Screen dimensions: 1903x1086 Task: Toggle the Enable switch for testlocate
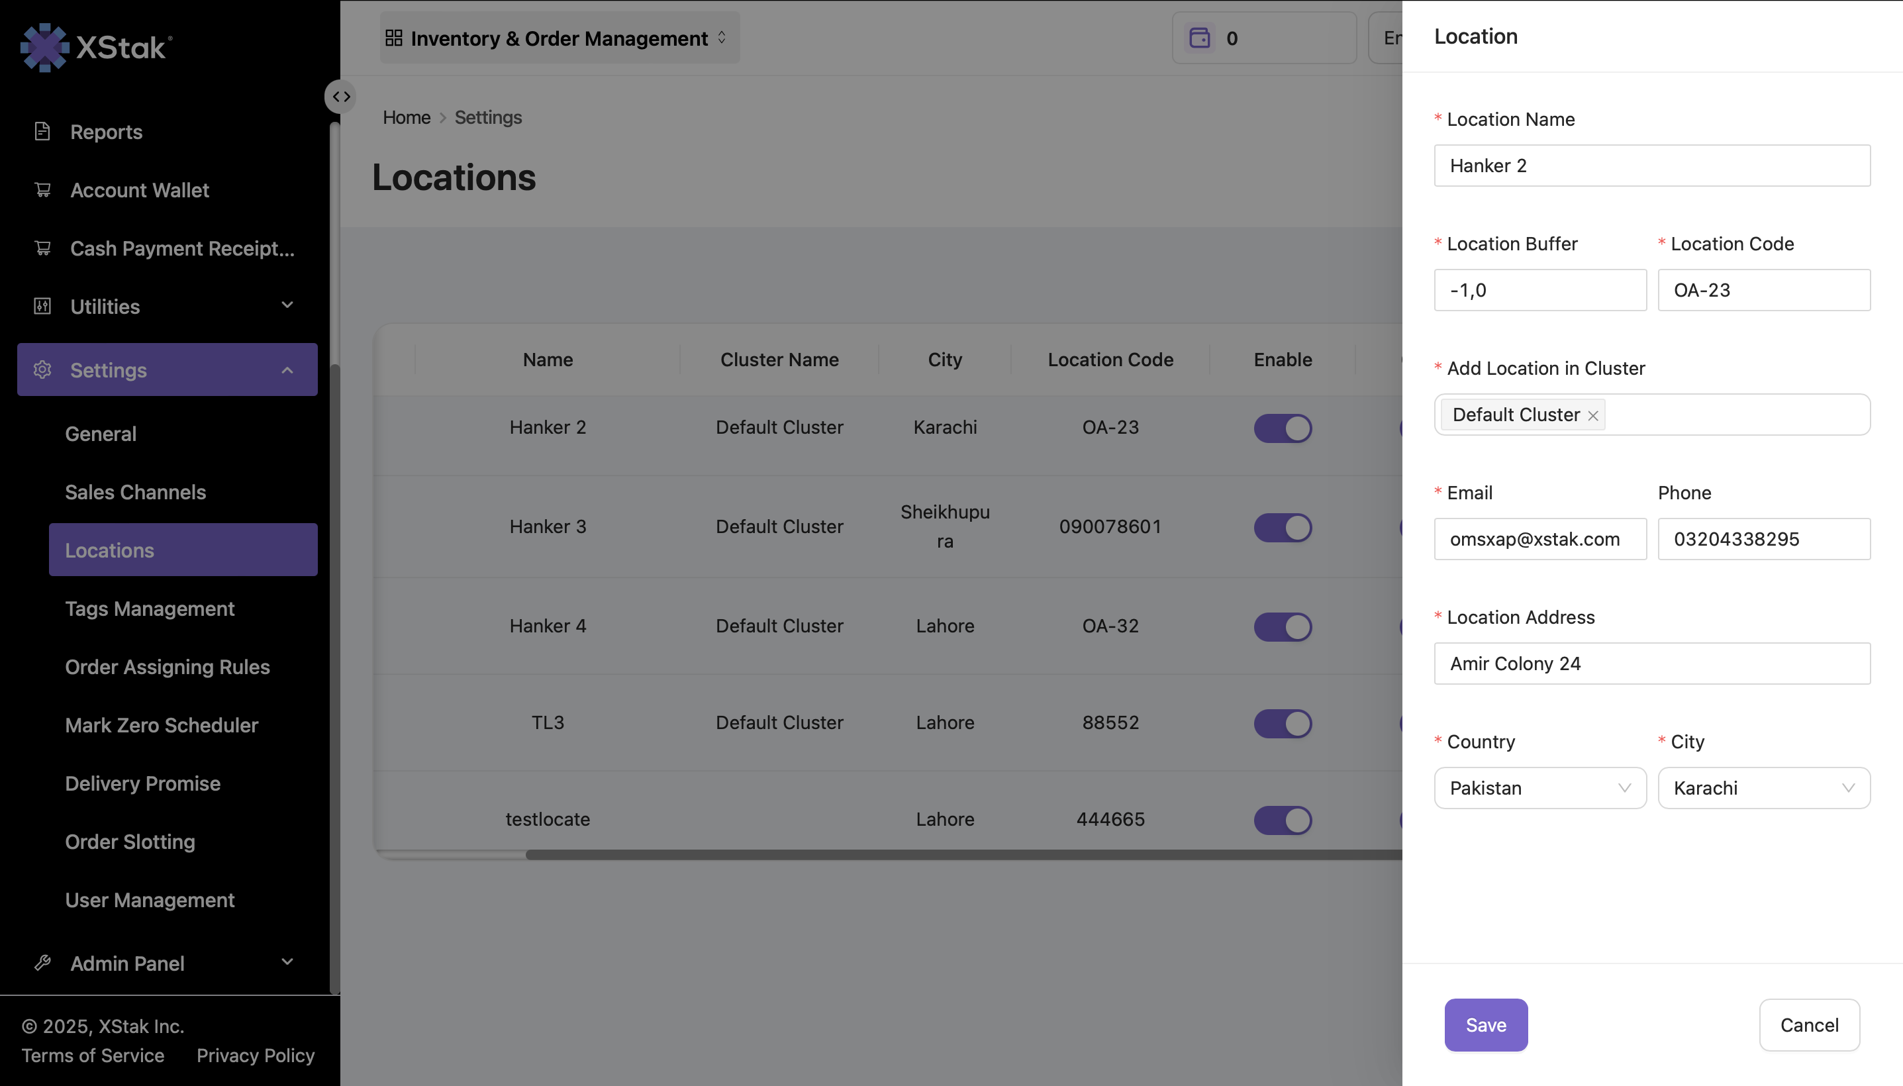coord(1282,820)
